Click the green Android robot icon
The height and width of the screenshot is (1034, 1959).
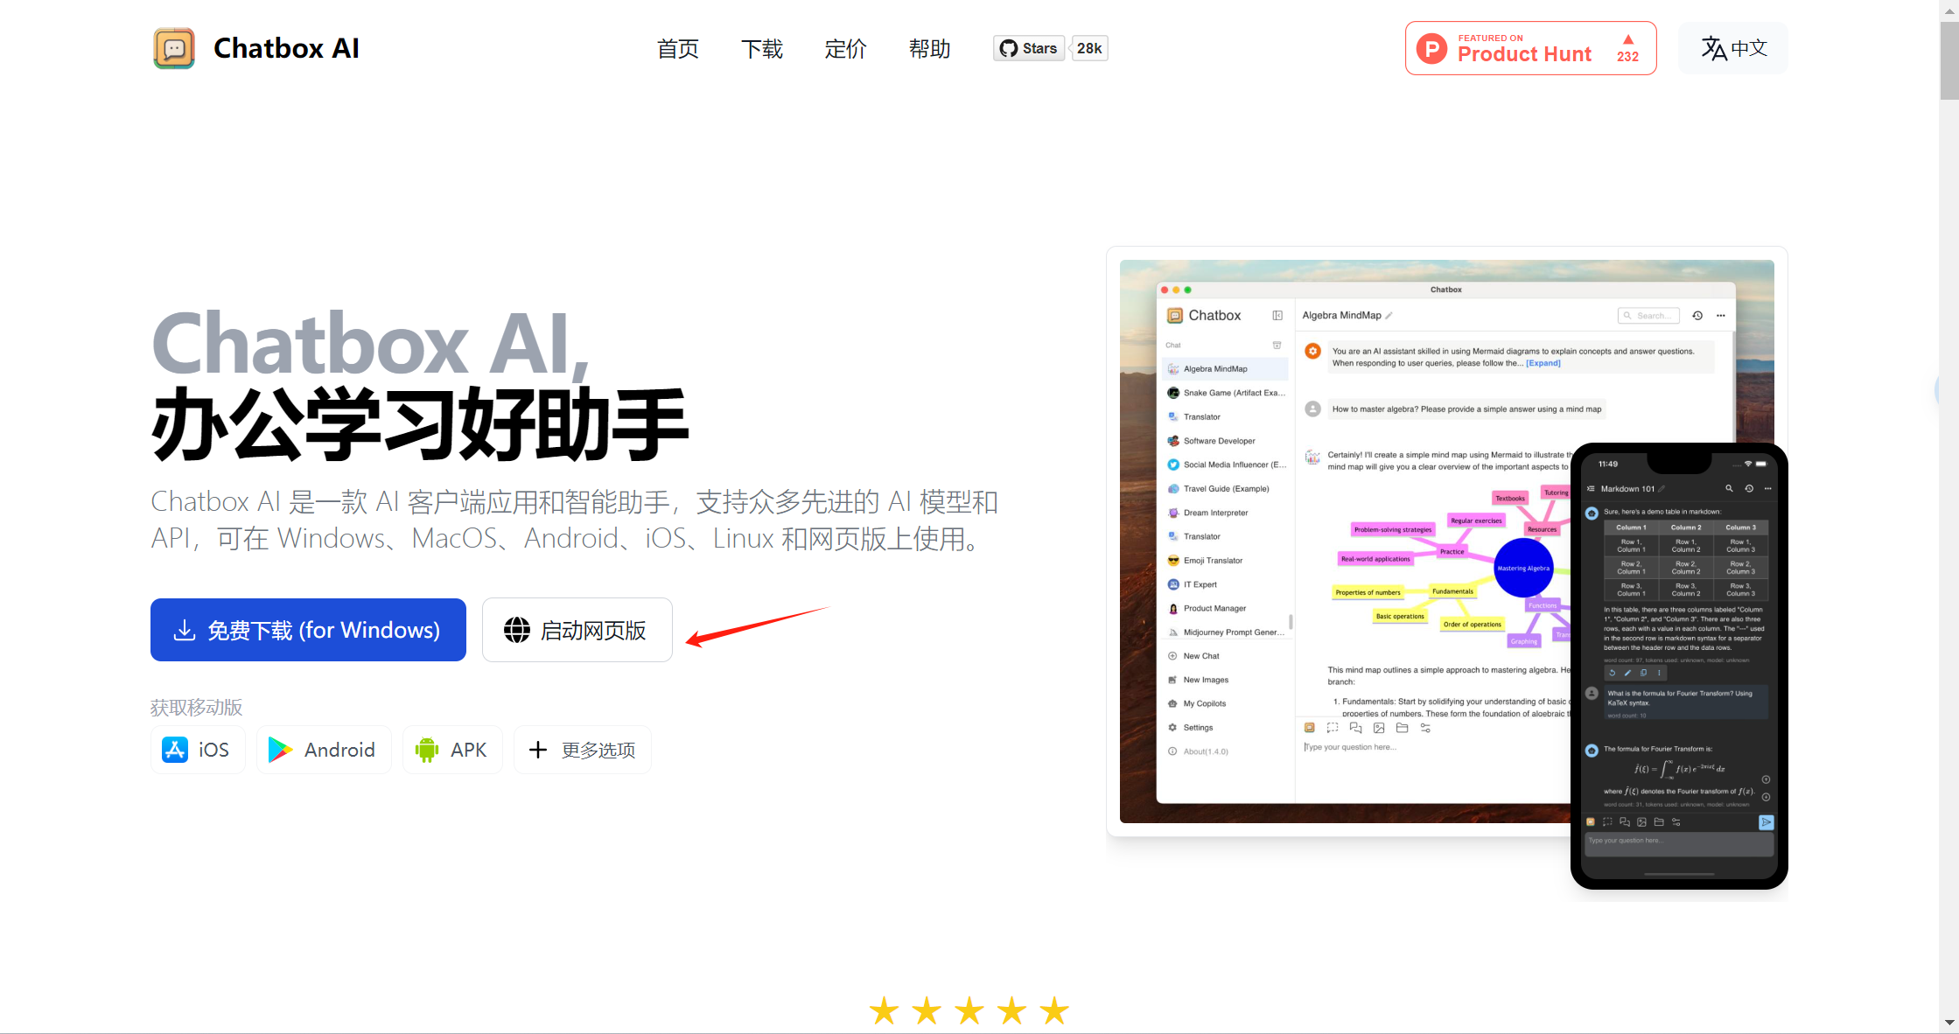427,750
